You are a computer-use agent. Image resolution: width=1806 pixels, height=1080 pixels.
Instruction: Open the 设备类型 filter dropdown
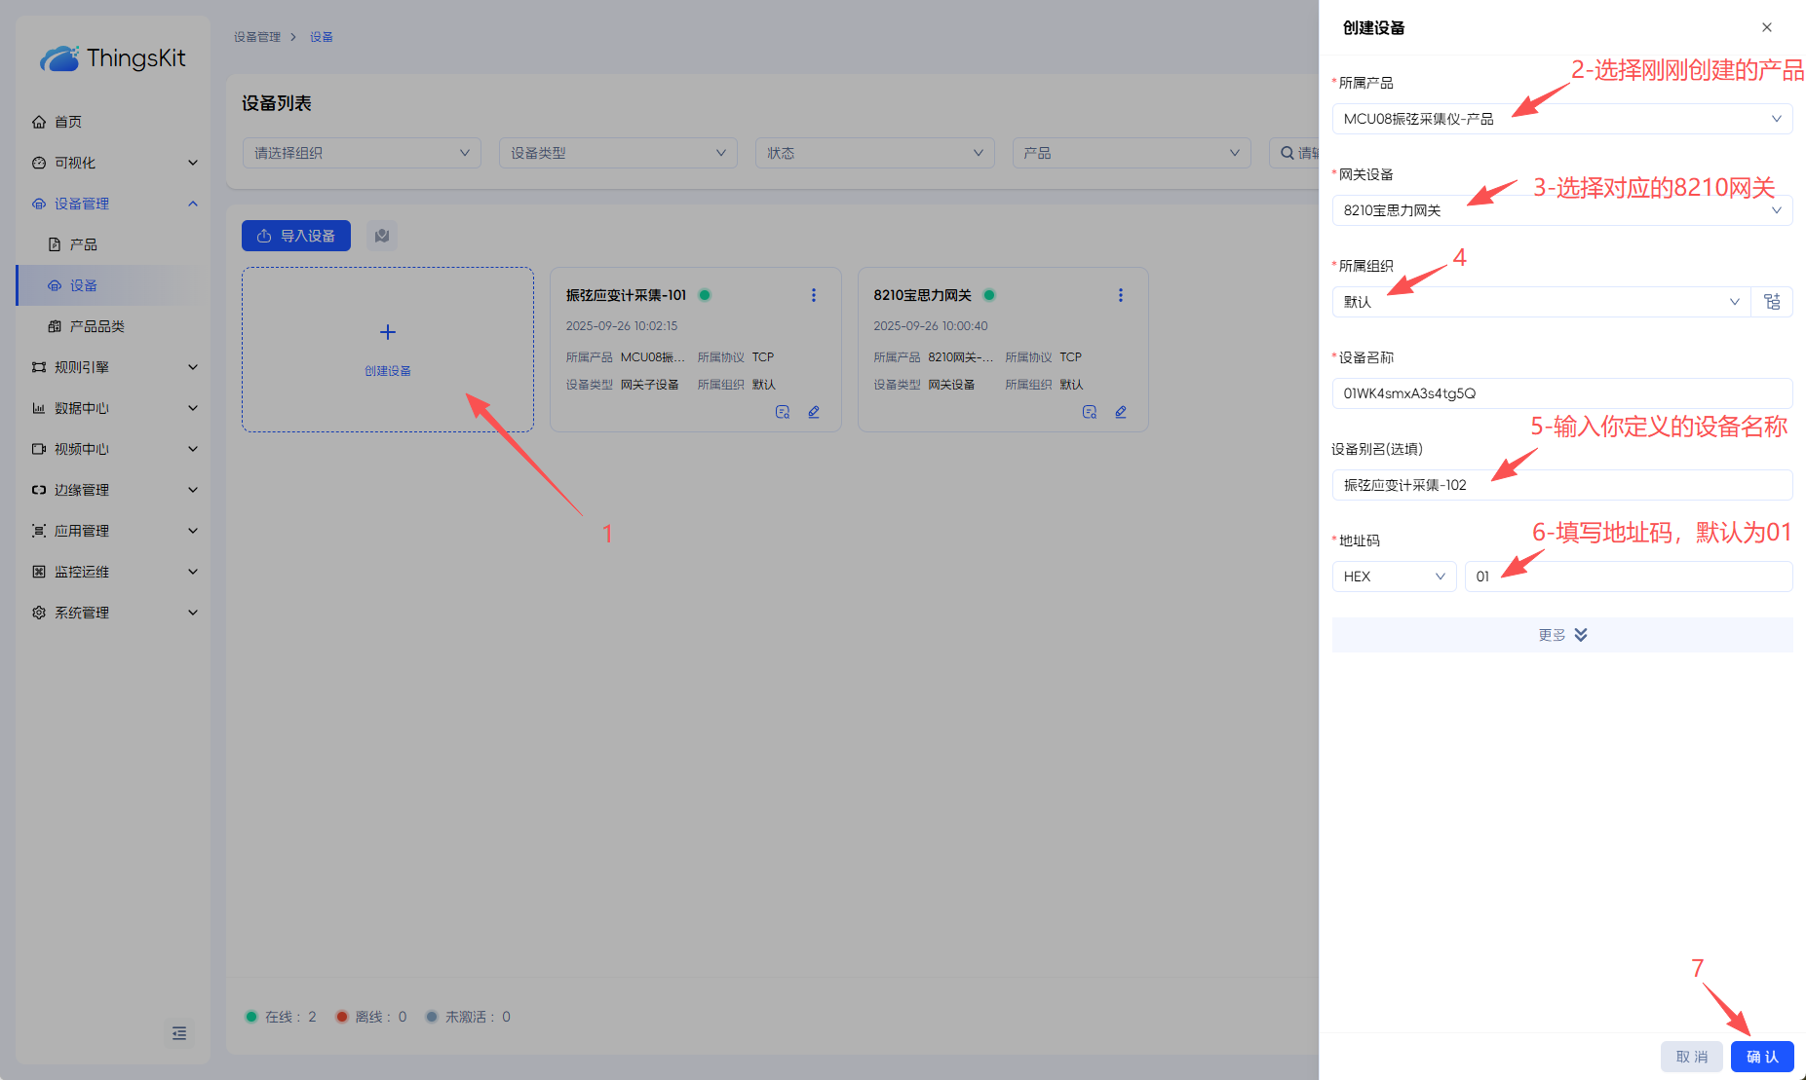tap(618, 153)
